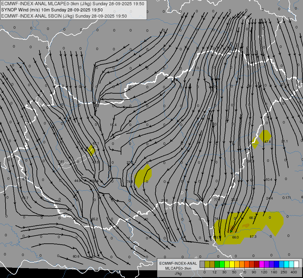Select the 63.1 data value
303x278 pixels.
click(x=96, y=143)
